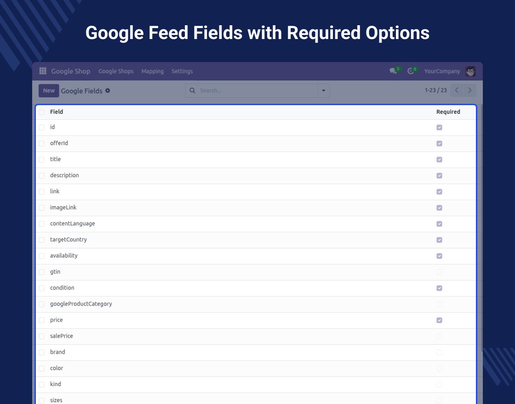Click the search magnifier icon
Screen dimensions: 515x404
coord(193,90)
